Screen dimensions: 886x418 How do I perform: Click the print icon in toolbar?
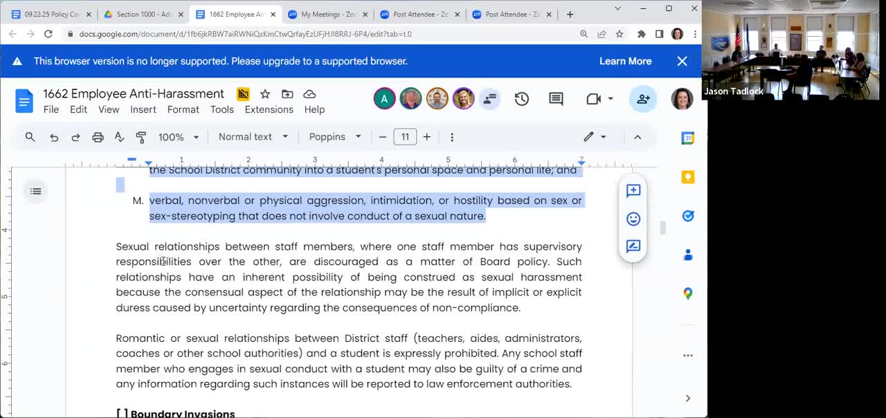(x=98, y=137)
